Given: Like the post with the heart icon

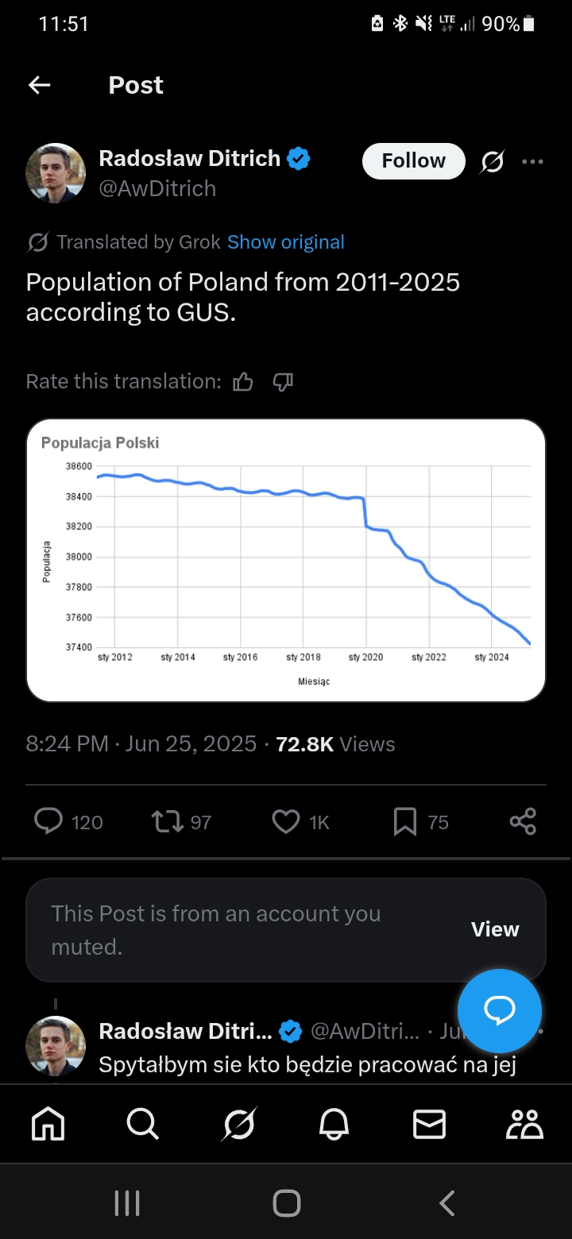Looking at the screenshot, I should click(286, 822).
